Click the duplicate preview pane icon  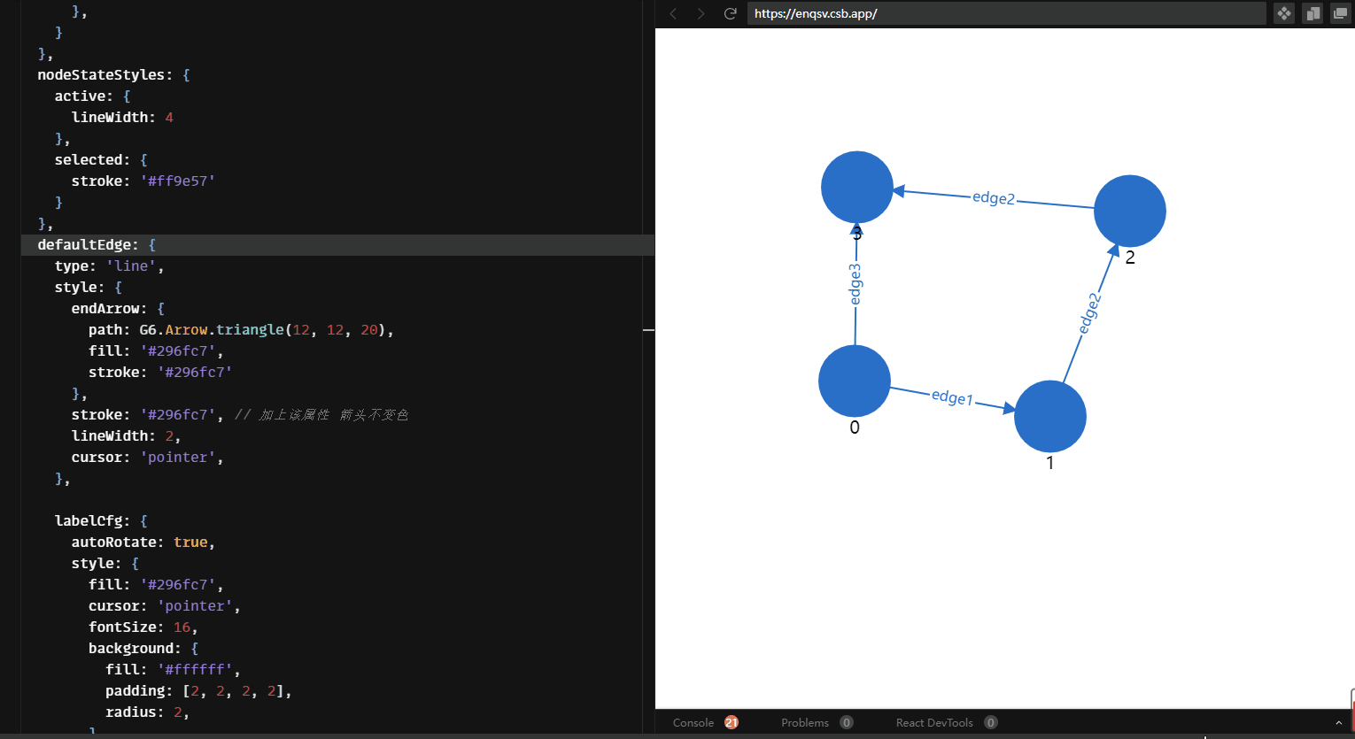1312,13
